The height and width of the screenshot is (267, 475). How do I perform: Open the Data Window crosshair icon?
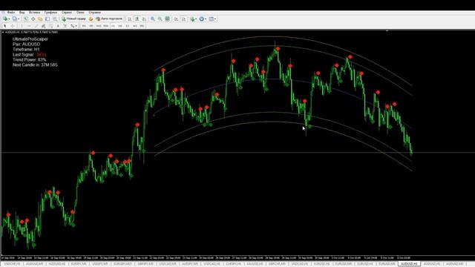coord(33,19)
